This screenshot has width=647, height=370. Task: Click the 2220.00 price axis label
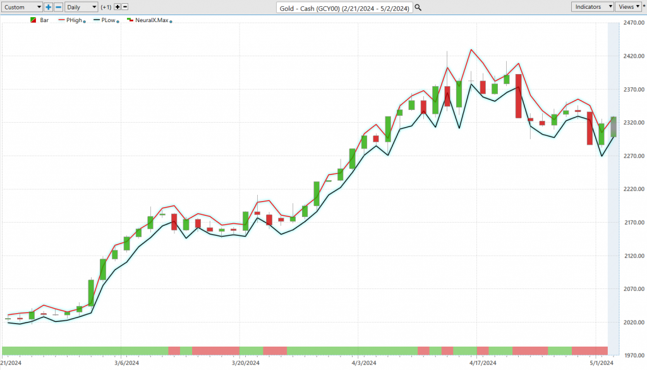coord(634,189)
